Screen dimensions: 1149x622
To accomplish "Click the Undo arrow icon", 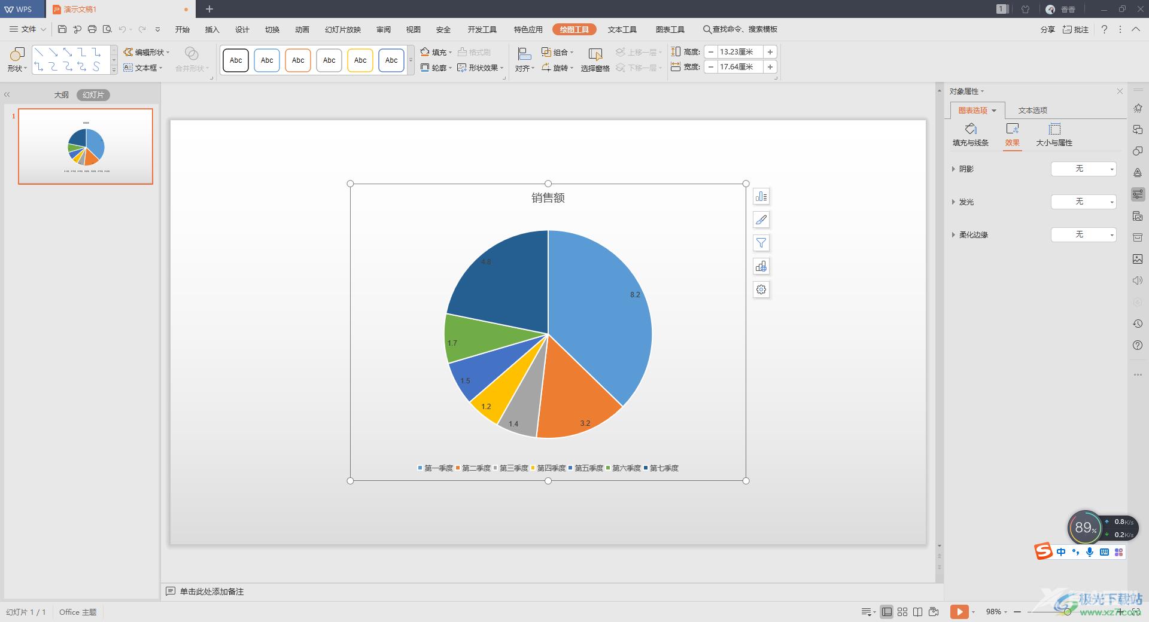I will point(123,29).
